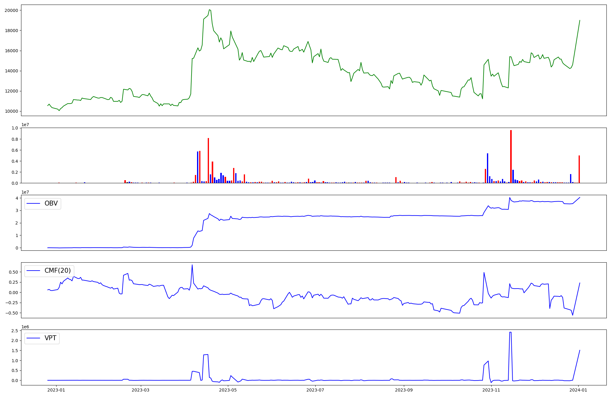This screenshot has height=397, width=611.
Task: Click the 2024-01 date tick label
Action: [578, 390]
